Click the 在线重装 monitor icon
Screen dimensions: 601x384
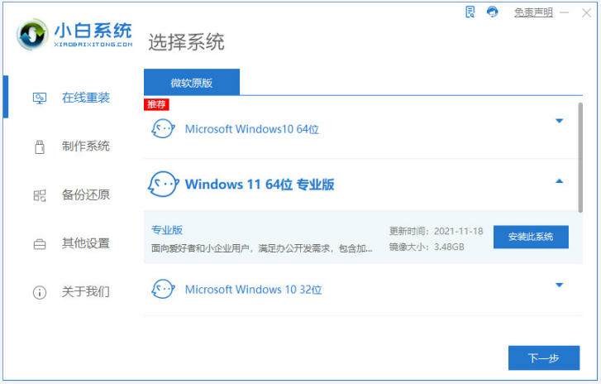(39, 98)
